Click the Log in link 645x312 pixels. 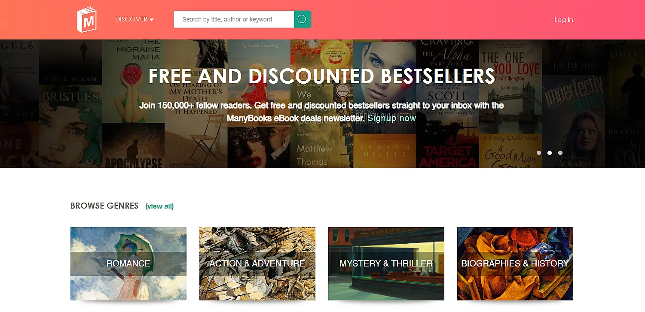point(563,19)
